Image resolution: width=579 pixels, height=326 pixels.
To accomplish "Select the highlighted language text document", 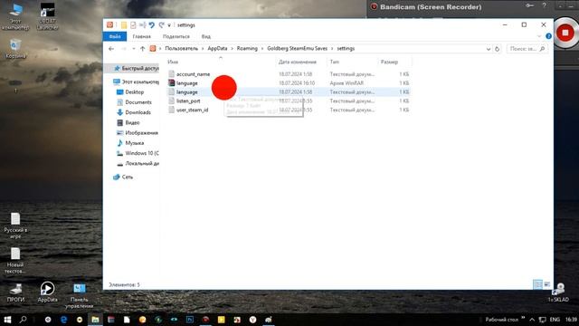I will [289, 92].
